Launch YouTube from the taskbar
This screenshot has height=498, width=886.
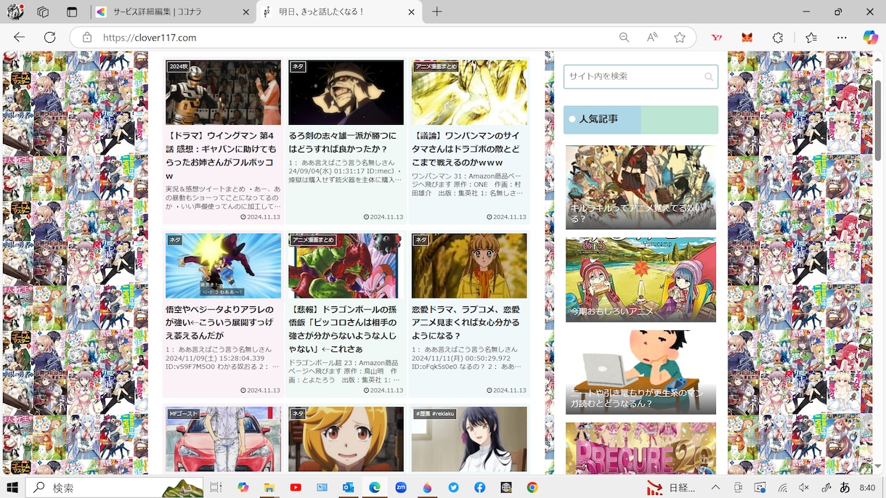296,487
